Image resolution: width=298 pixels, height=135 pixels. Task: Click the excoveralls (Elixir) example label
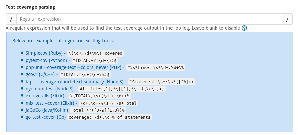[x=45, y=96]
